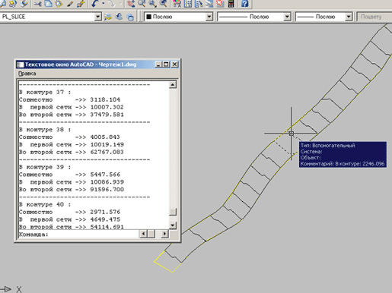Click the Cut scissors icon

tap(37, 4)
